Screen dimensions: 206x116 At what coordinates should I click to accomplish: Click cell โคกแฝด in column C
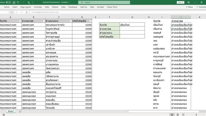click(59, 108)
